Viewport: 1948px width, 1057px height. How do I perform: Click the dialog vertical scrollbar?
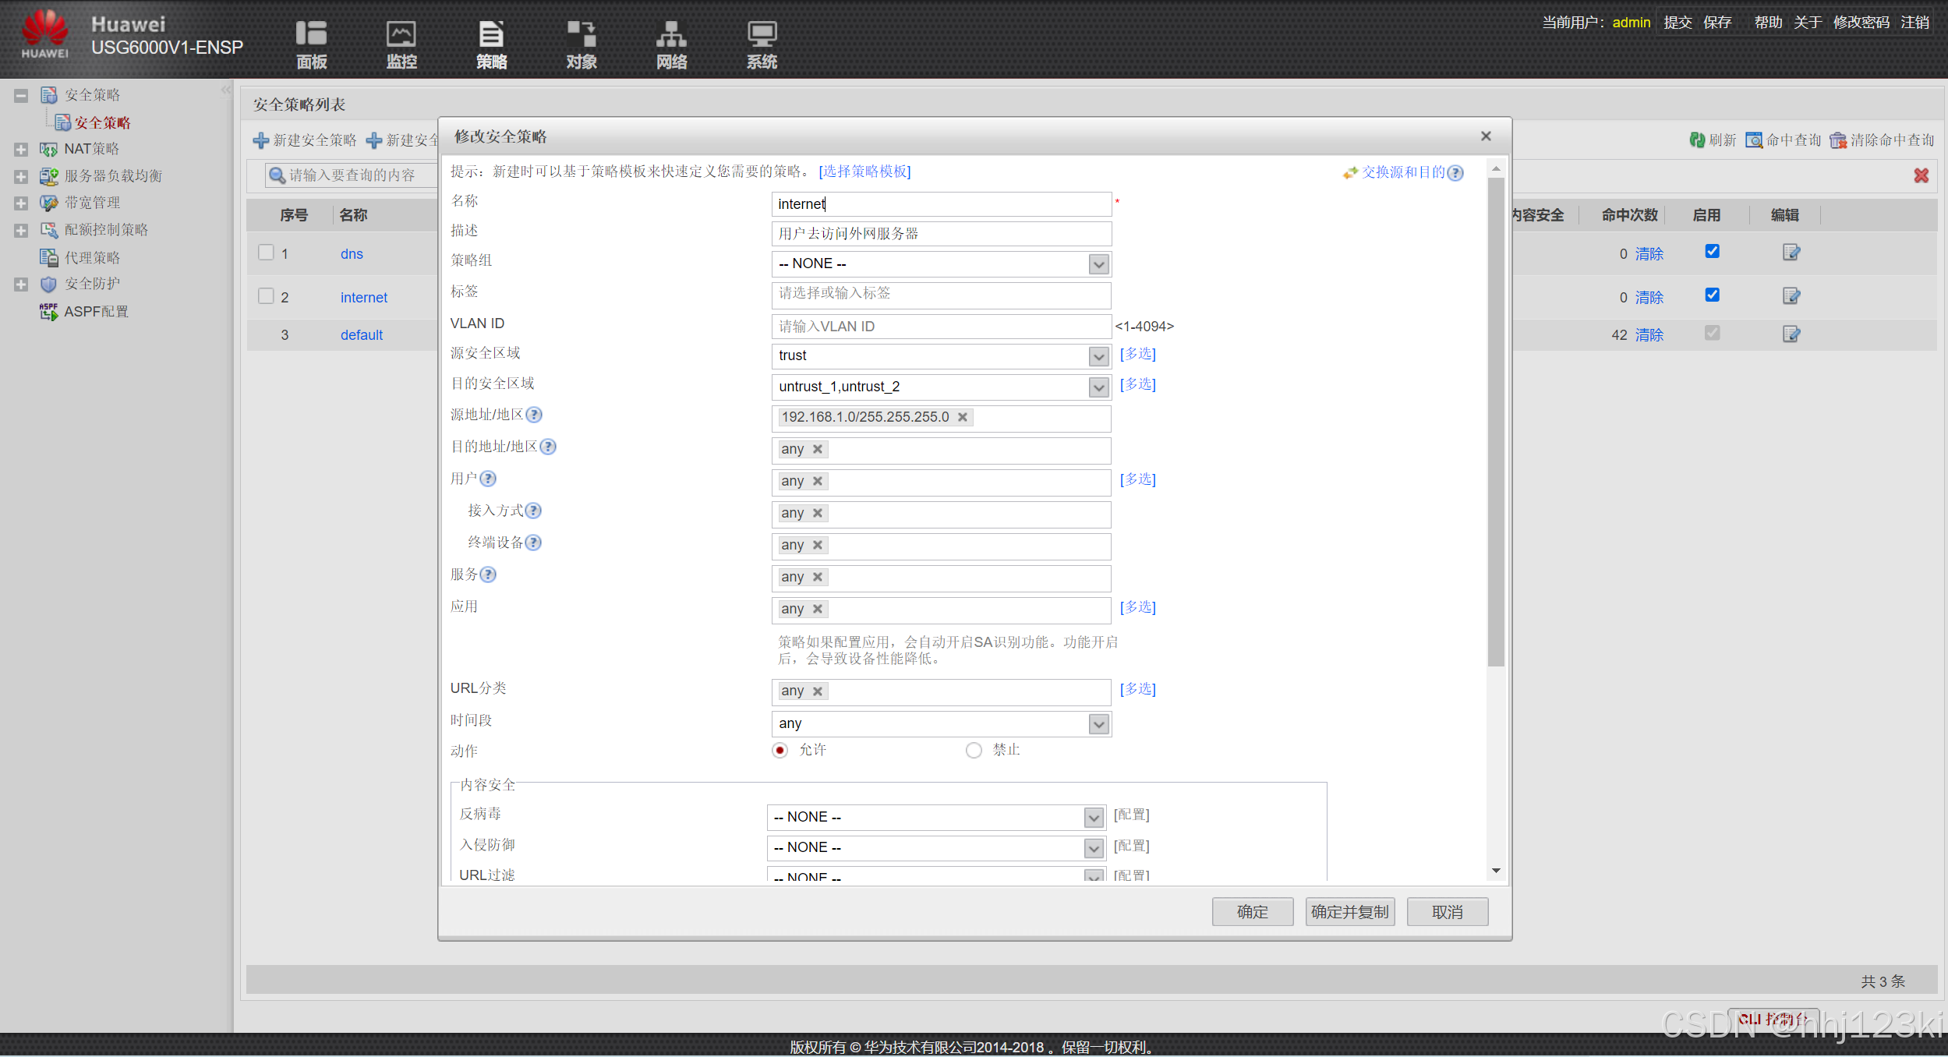pyautogui.click(x=1495, y=421)
